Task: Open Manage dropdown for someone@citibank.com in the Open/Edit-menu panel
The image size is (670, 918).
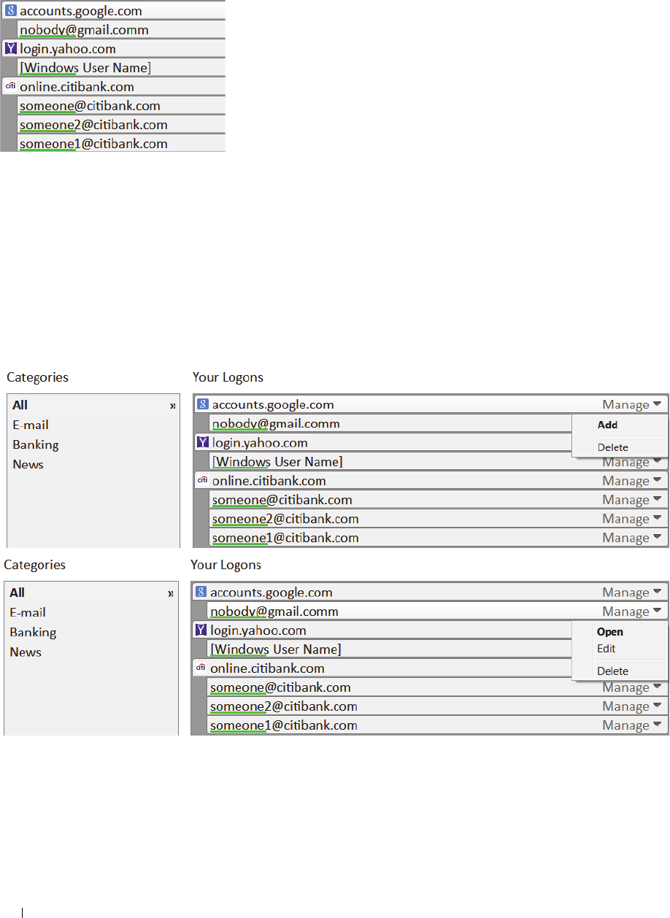Action: pyautogui.click(x=632, y=687)
